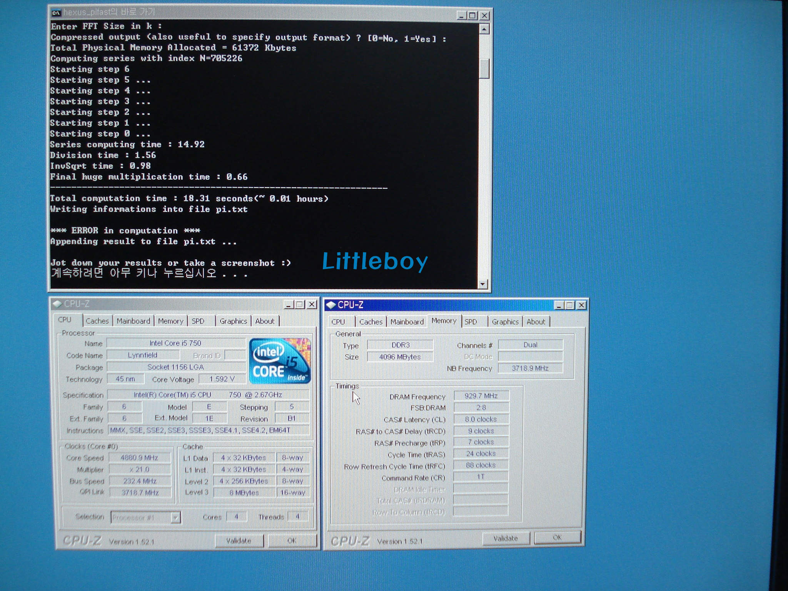Click the Code Name value Lynnfield
This screenshot has width=788, height=591.
(143, 355)
